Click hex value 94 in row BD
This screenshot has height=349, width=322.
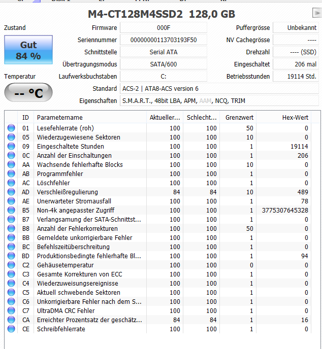click(x=304, y=256)
